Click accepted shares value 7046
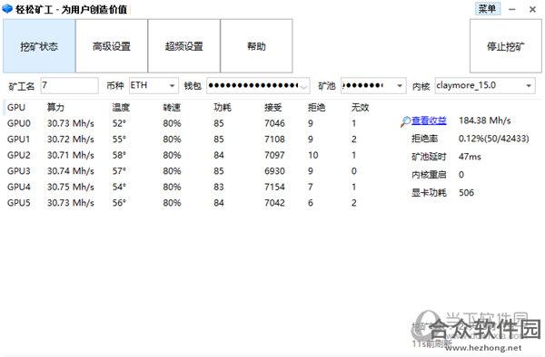The image size is (545, 357). point(274,123)
